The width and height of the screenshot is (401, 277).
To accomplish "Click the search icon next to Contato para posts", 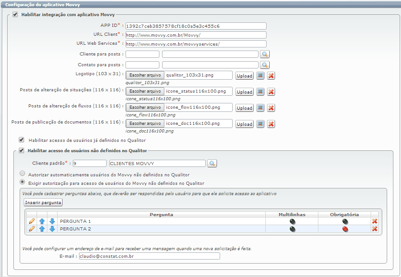I will click(265, 65).
